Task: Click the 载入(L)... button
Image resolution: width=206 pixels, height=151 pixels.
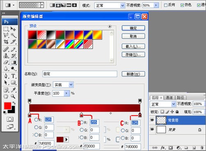Action: coord(133,46)
